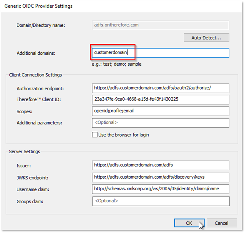Click into the Scopes field
This screenshot has width=245, height=233.
160,111
